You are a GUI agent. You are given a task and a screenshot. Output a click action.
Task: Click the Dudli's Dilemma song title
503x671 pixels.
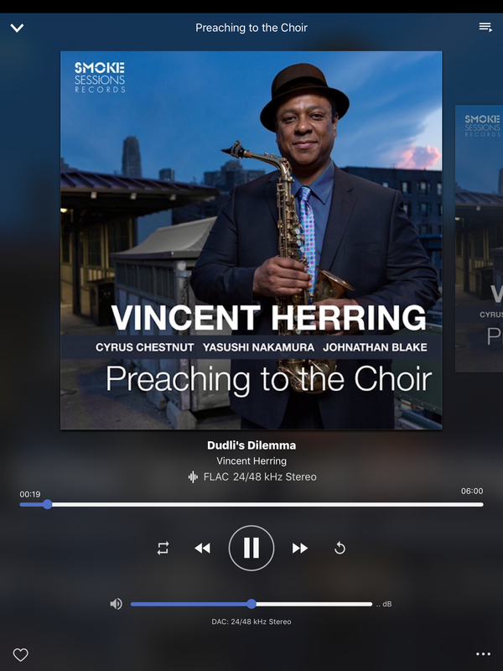251,445
